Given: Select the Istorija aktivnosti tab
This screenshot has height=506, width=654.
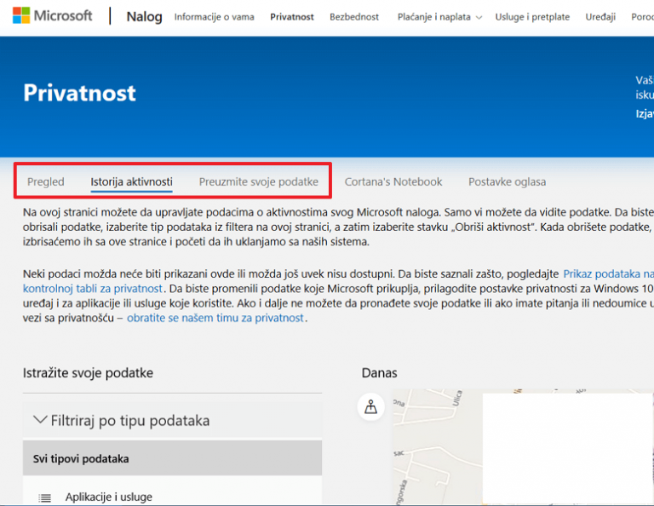Looking at the screenshot, I should [x=131, y=182].
